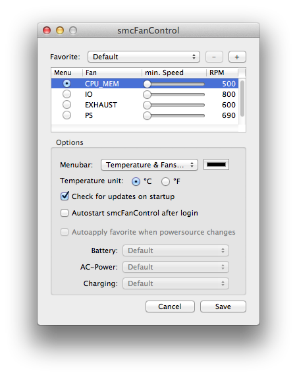Toggle Check for updates on startup
This screenshot has width=297, height=377.
click(65, 196)
